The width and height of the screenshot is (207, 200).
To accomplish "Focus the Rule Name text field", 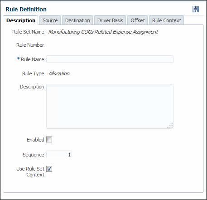I will click(110, 59).
